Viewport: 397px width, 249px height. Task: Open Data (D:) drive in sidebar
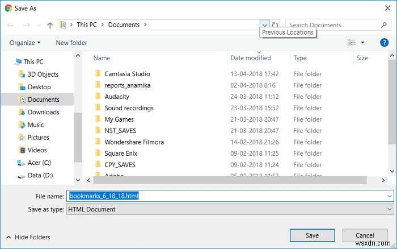coord(35,176)
